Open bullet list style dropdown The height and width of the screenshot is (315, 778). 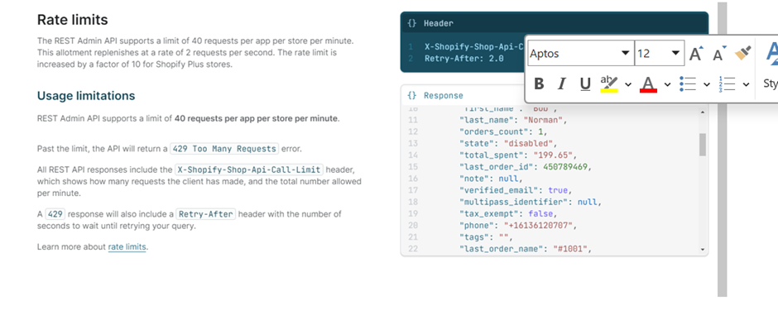coord(707,84)
